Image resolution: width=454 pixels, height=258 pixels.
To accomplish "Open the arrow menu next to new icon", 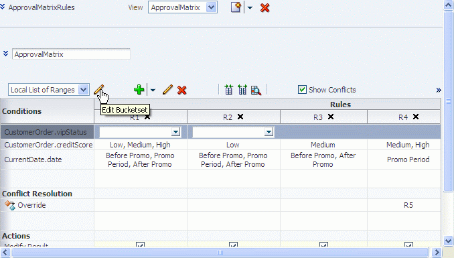I will coord(250,8).
